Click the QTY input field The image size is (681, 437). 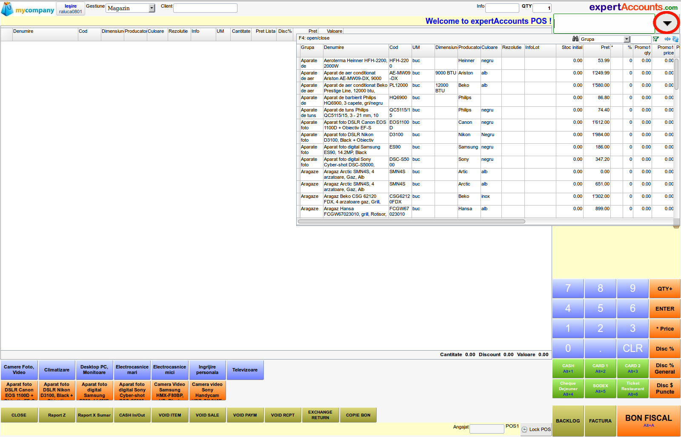[542, 8]
